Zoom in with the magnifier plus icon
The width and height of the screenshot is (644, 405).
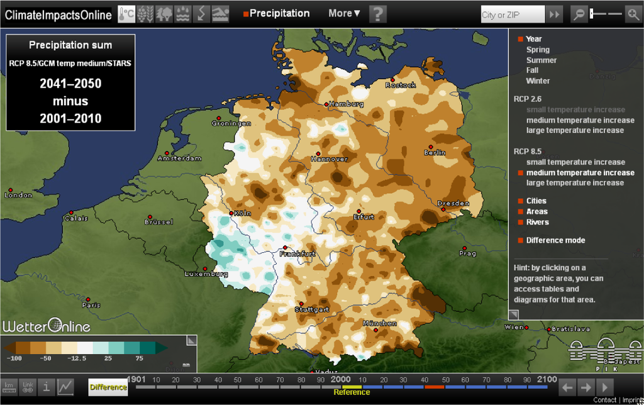pyautogui.click(x=633, y=14)
